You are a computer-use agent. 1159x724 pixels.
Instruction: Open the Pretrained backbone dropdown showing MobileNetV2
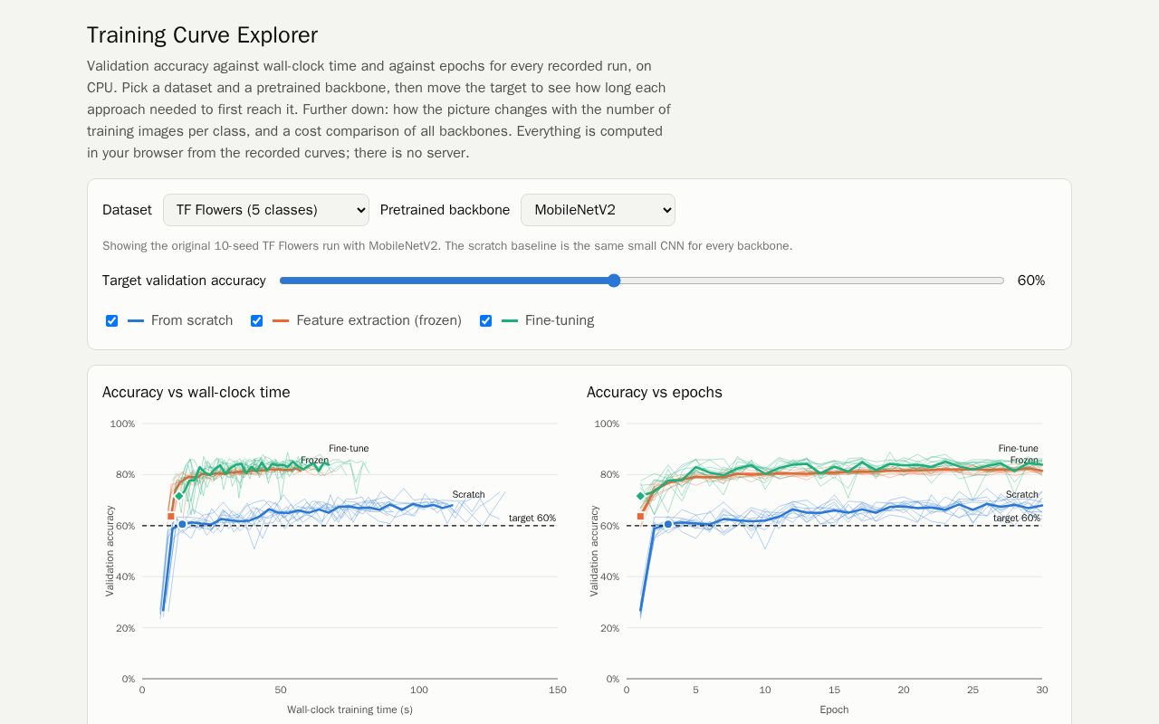click(598, 210)
